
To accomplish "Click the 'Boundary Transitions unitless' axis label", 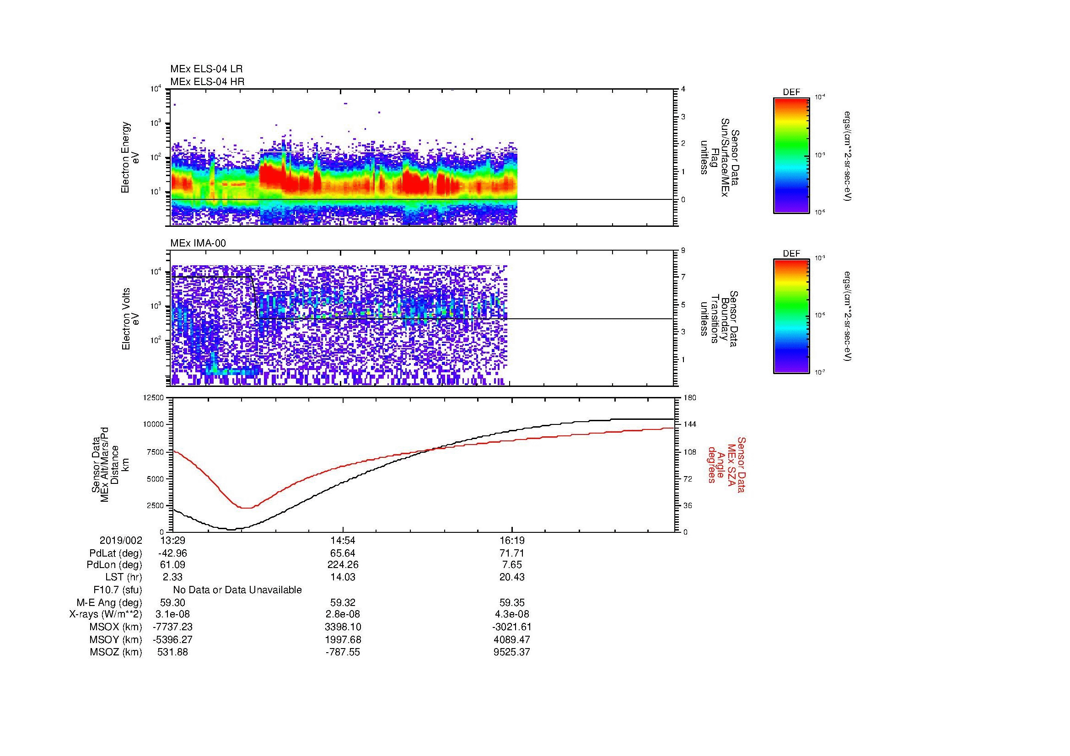I will coord(719,319).
